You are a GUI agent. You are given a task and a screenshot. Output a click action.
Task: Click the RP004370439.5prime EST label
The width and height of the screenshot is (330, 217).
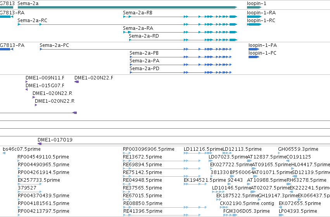pos(43,196)
